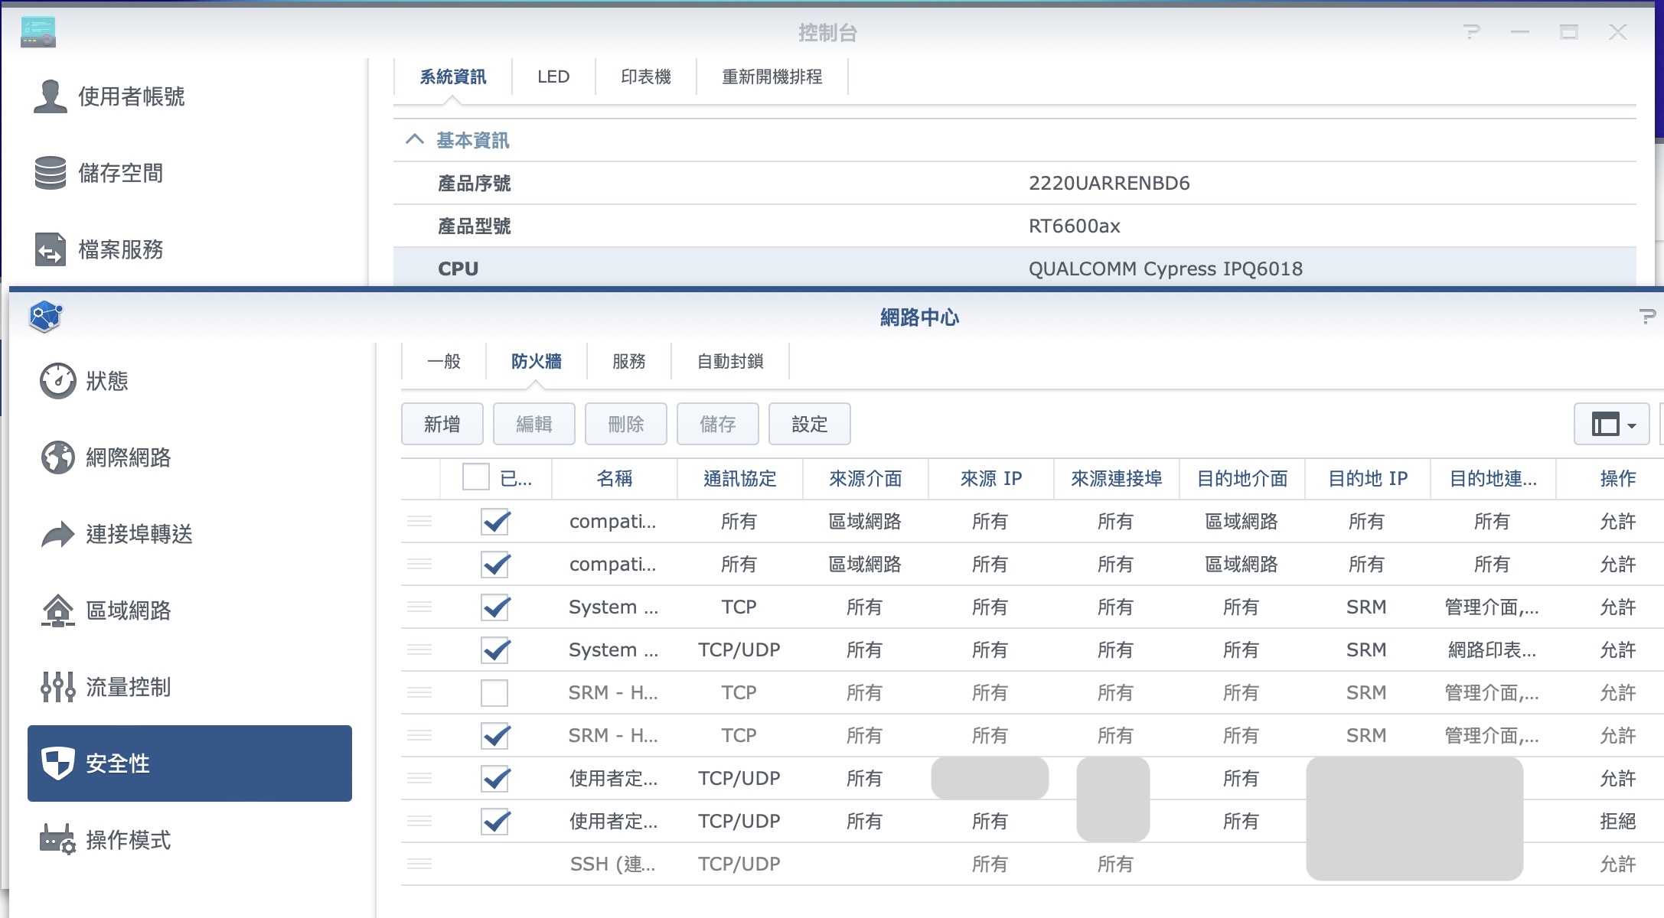Image resolution: width=1664 pixels, height=918 pixels.
Task: Switch to the LED tab
Action: coord(553,76)
